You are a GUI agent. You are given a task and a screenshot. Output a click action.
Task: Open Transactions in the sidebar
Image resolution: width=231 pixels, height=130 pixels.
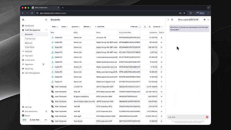pyautogui.click(x=30, y=39)
